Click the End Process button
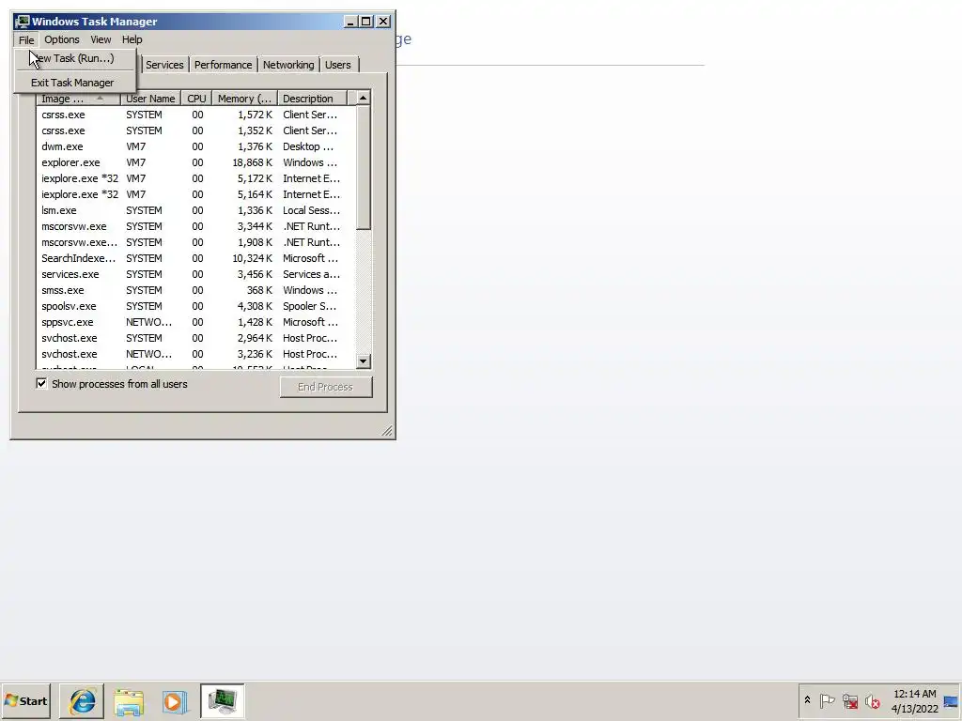 point(326,387)
